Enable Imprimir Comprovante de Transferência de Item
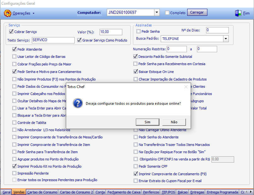The image size is (254, 195). click(14, 145)
